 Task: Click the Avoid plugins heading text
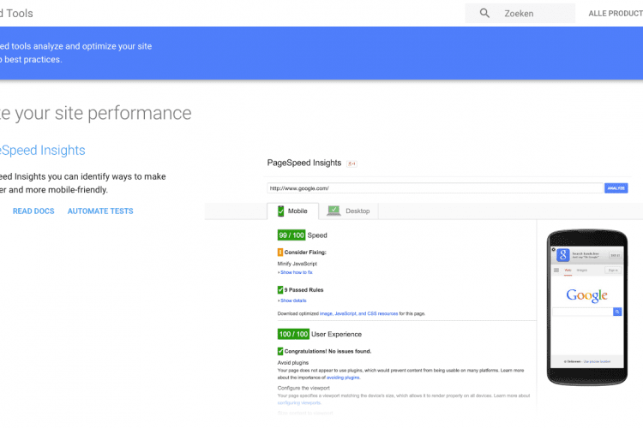tap(293, 363)
